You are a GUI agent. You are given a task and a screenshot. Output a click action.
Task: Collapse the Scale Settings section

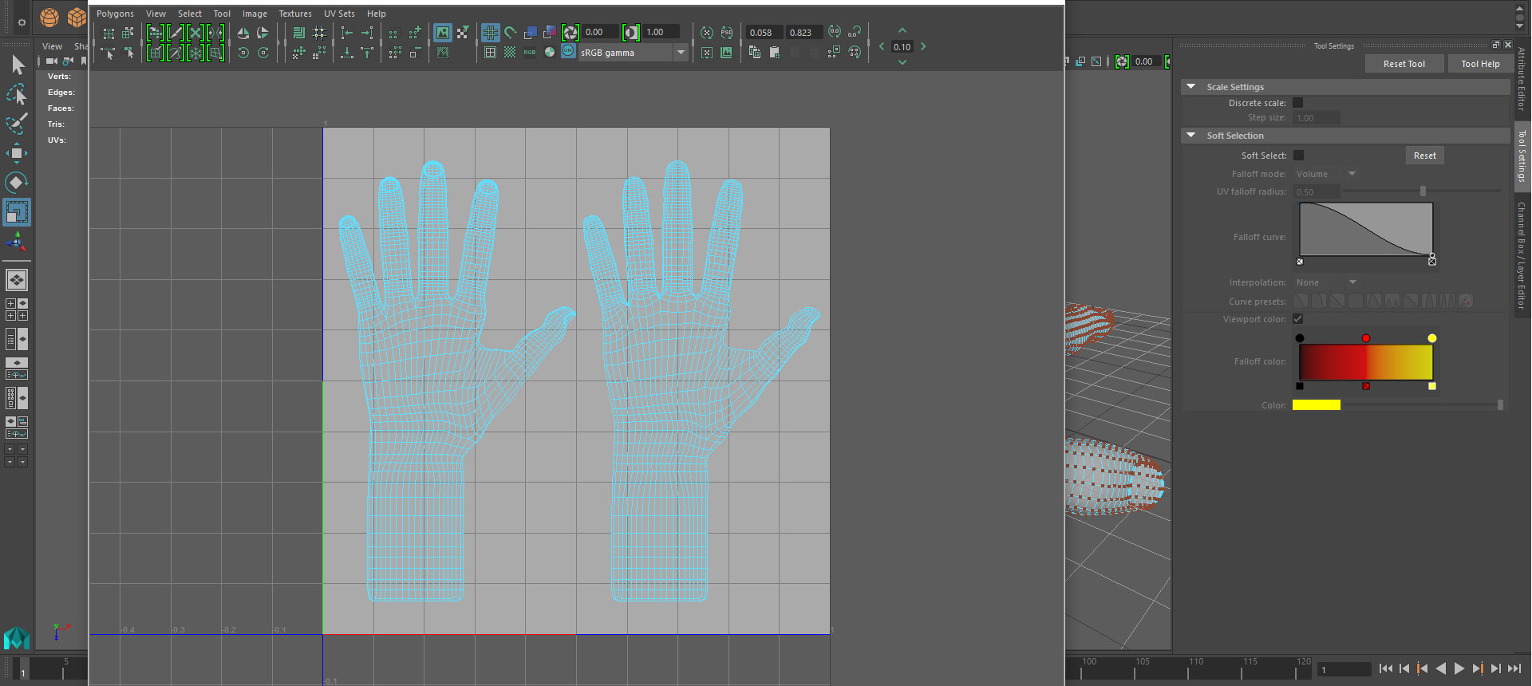1191,87
